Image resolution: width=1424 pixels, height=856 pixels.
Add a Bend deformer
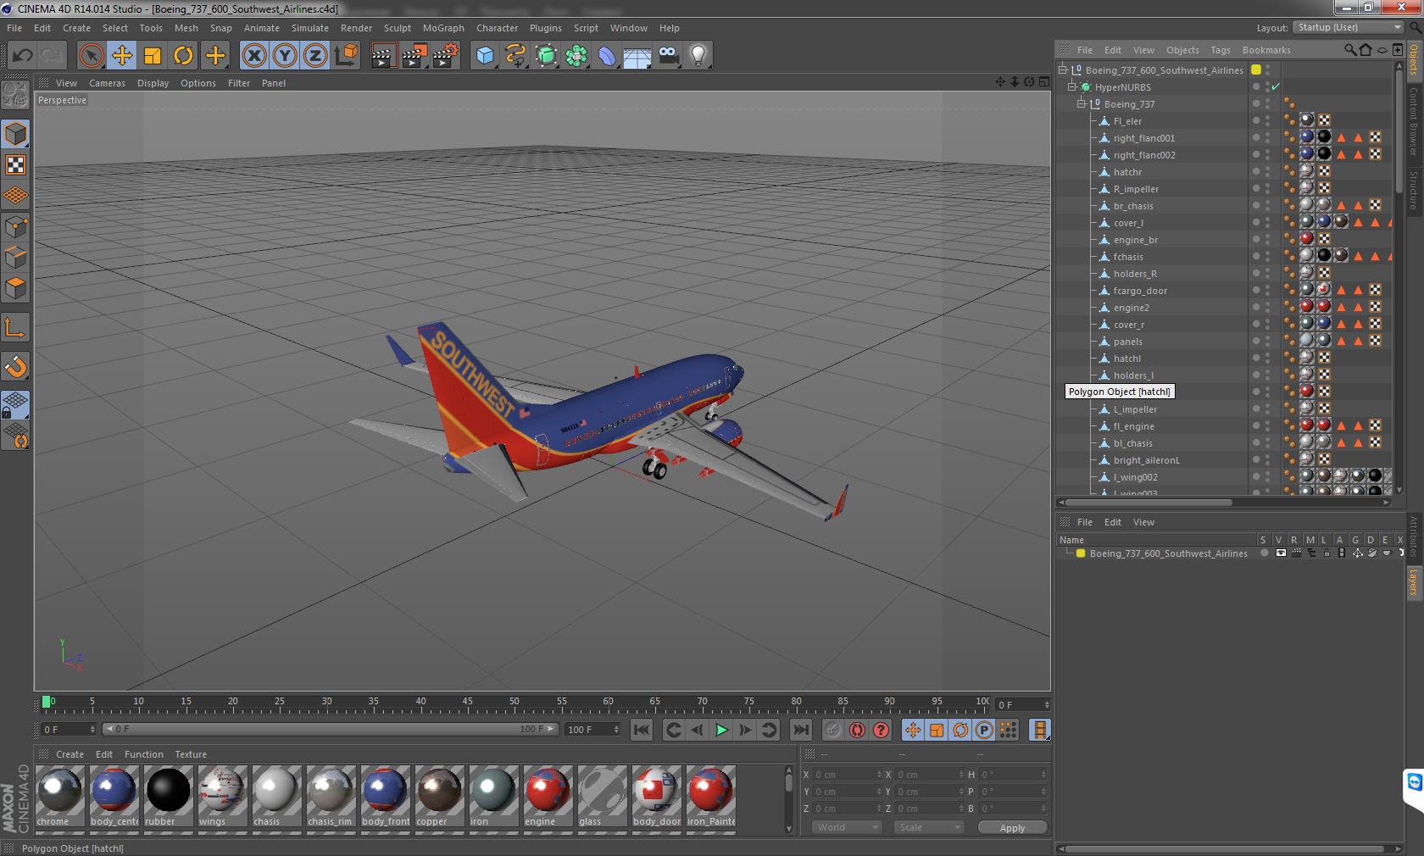tap(607, 56)
